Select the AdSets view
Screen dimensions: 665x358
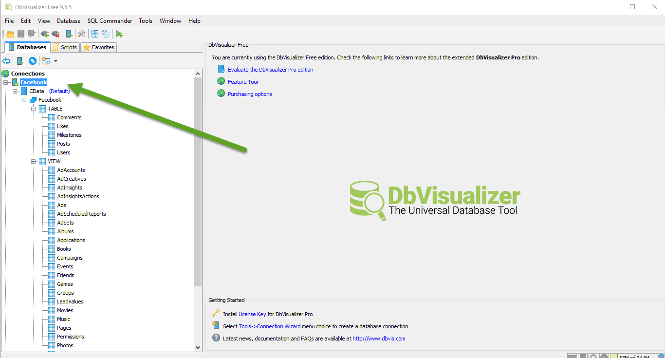tap(66, 223)
